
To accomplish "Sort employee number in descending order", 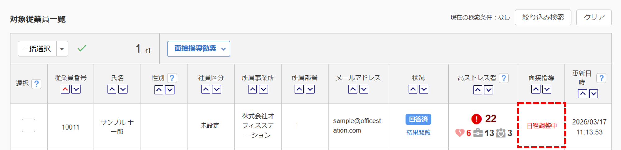I will coord(76,89).
